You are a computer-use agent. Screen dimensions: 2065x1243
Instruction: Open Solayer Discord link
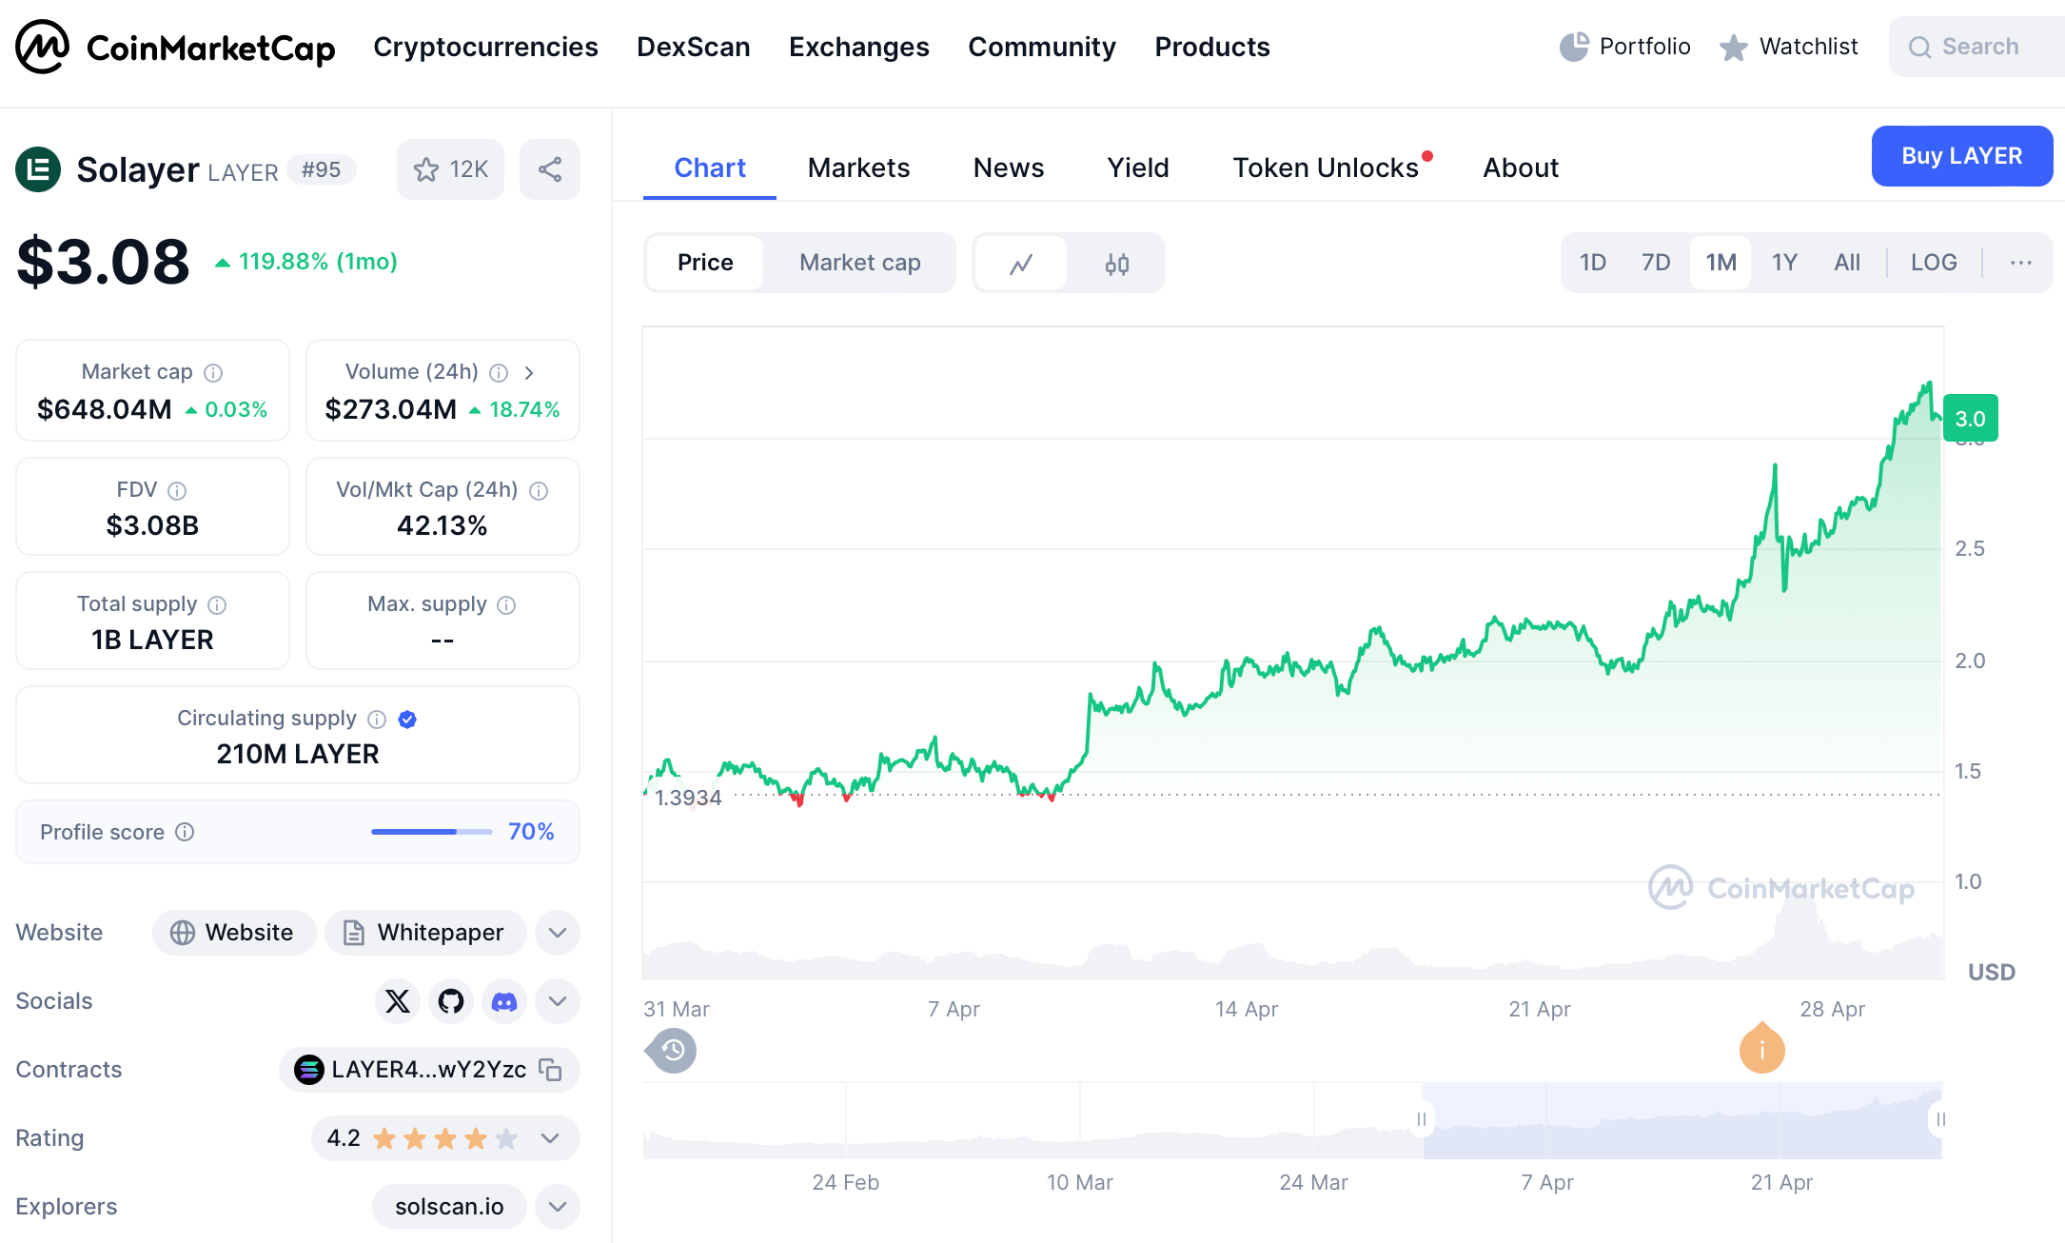pos(504,1001)
